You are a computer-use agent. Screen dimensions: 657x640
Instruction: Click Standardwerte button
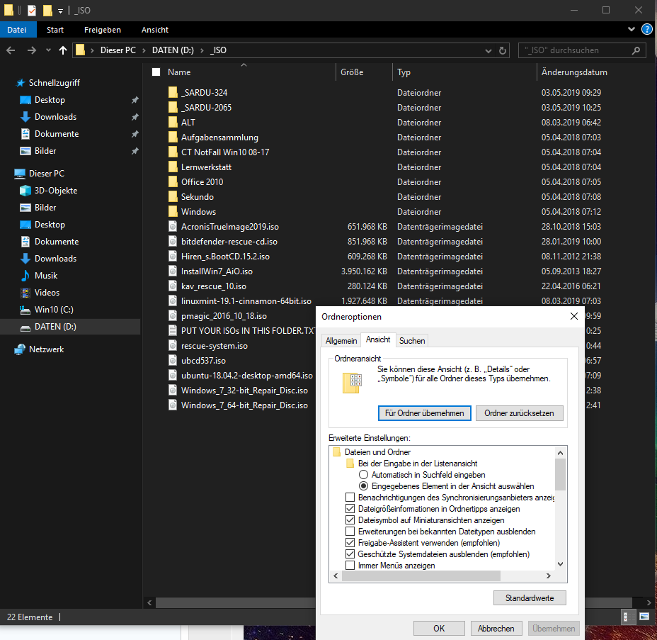[x=530, y=598]
